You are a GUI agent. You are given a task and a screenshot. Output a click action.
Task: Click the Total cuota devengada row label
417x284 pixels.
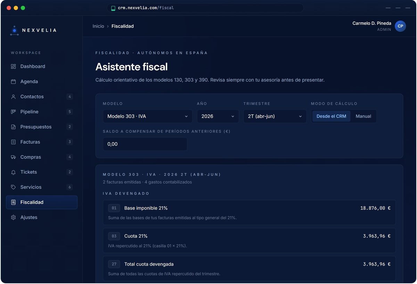point(149,264)
